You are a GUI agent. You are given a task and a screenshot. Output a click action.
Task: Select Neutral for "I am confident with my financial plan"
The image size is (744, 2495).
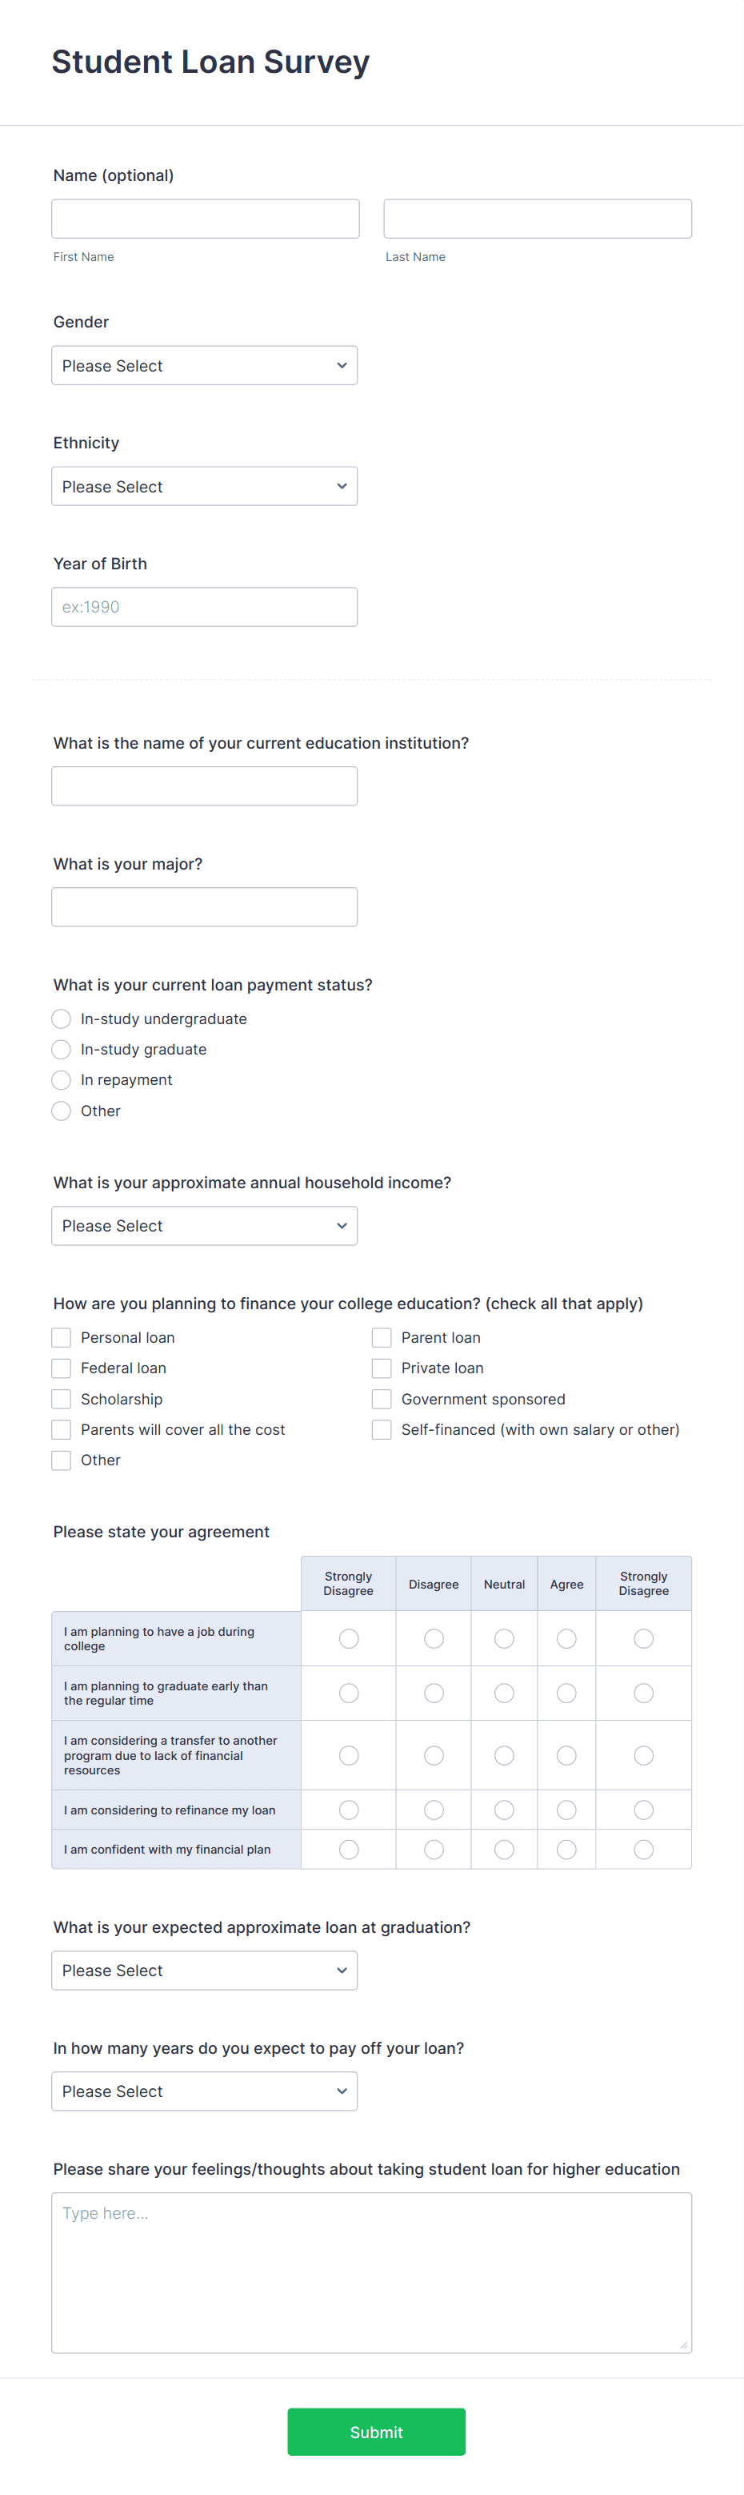[504, 1848]
